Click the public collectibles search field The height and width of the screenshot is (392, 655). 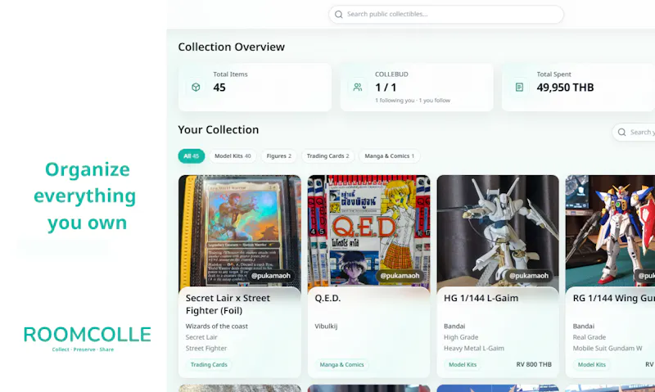[x=445, y=14]
